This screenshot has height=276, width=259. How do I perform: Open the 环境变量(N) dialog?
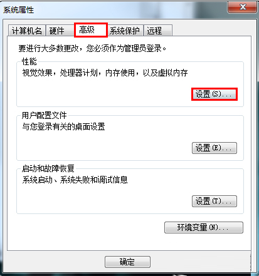204,227
